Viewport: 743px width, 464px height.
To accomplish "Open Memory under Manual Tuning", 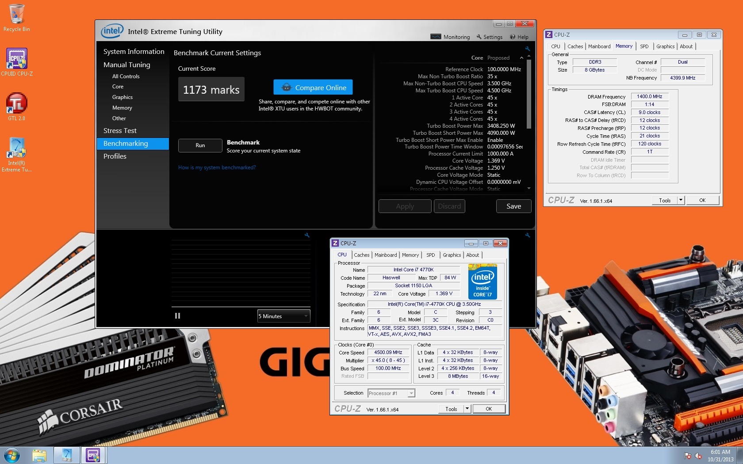I will coord(122,108).
